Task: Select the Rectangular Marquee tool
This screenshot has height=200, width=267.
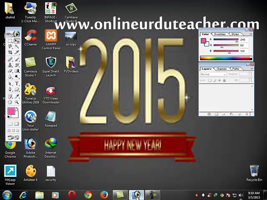Action: click(x=10, y=41)
